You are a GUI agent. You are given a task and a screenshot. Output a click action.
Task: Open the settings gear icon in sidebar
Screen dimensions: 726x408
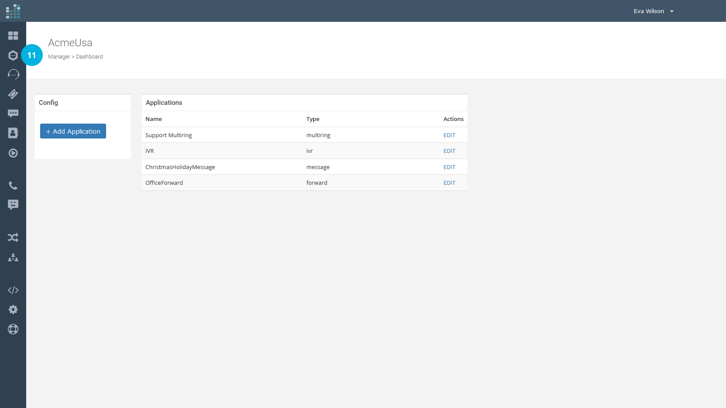click(x=13, y=309)
